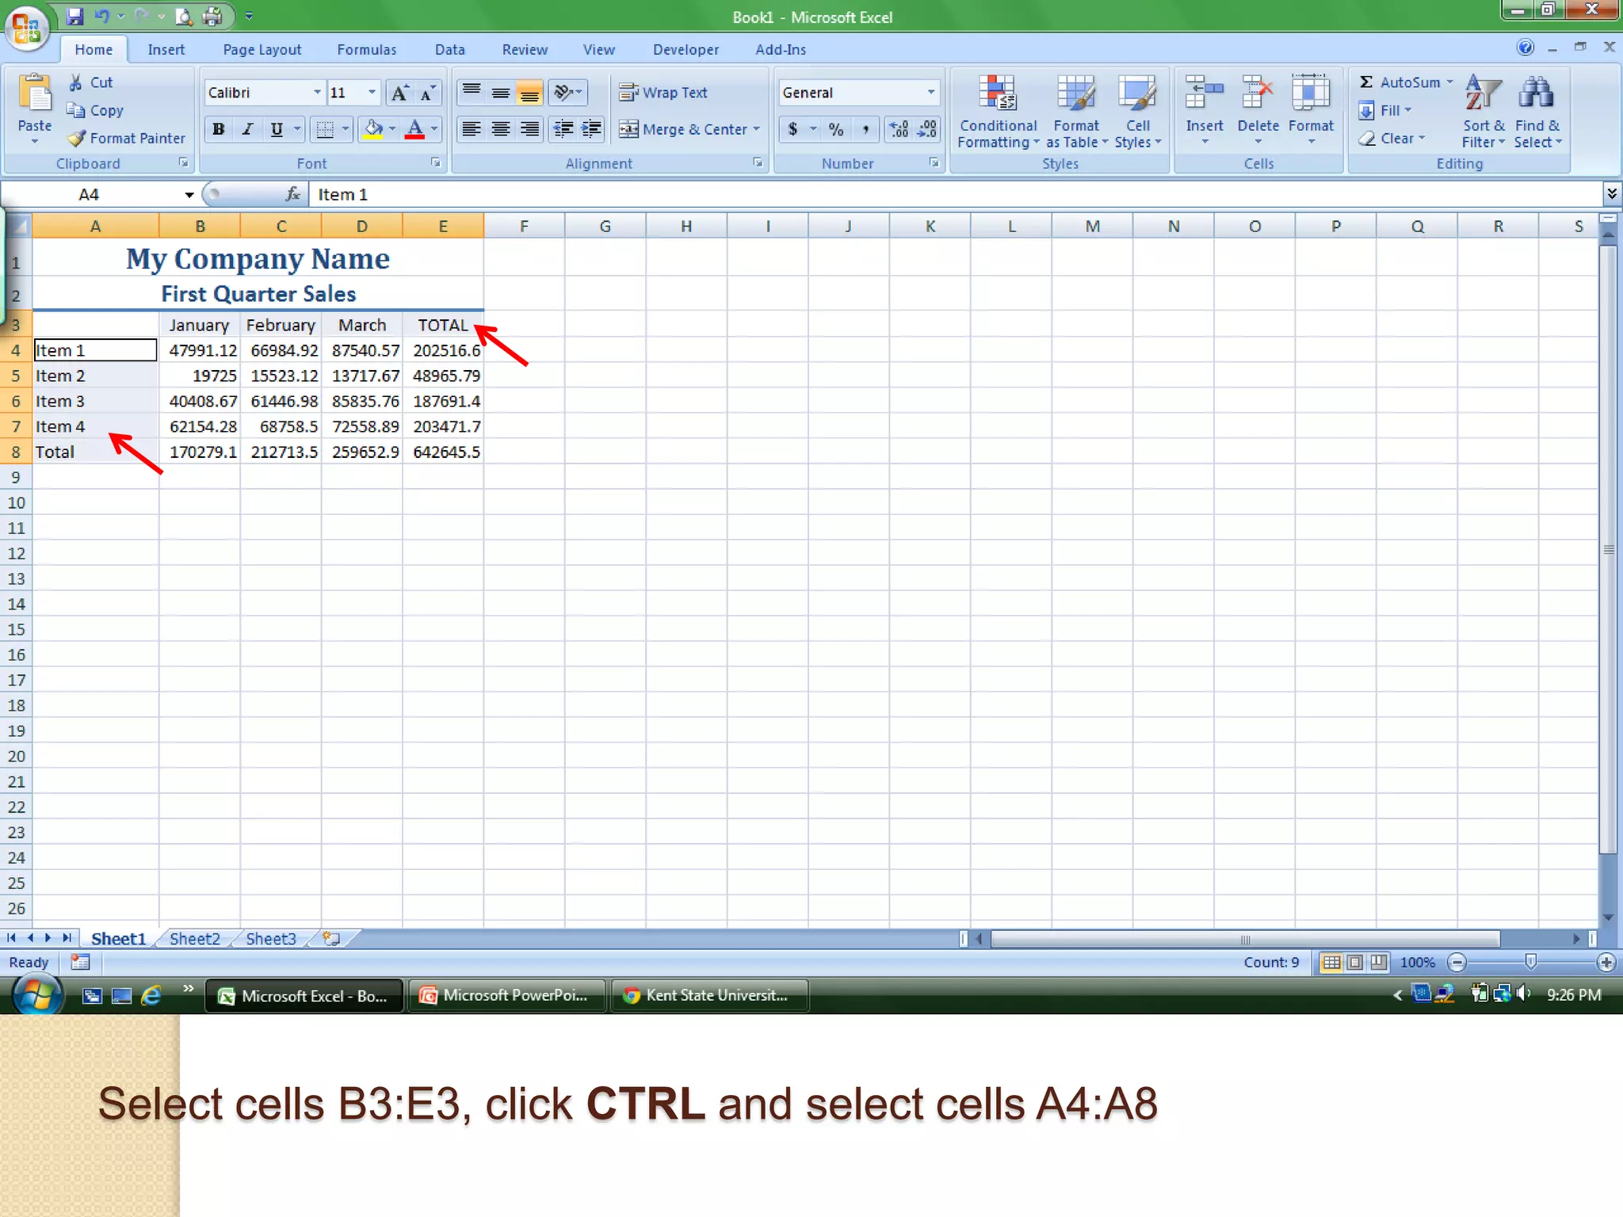Toggle Underline formatting
The height and width of the screenshot is (1217, 1623).
(276, 129)
